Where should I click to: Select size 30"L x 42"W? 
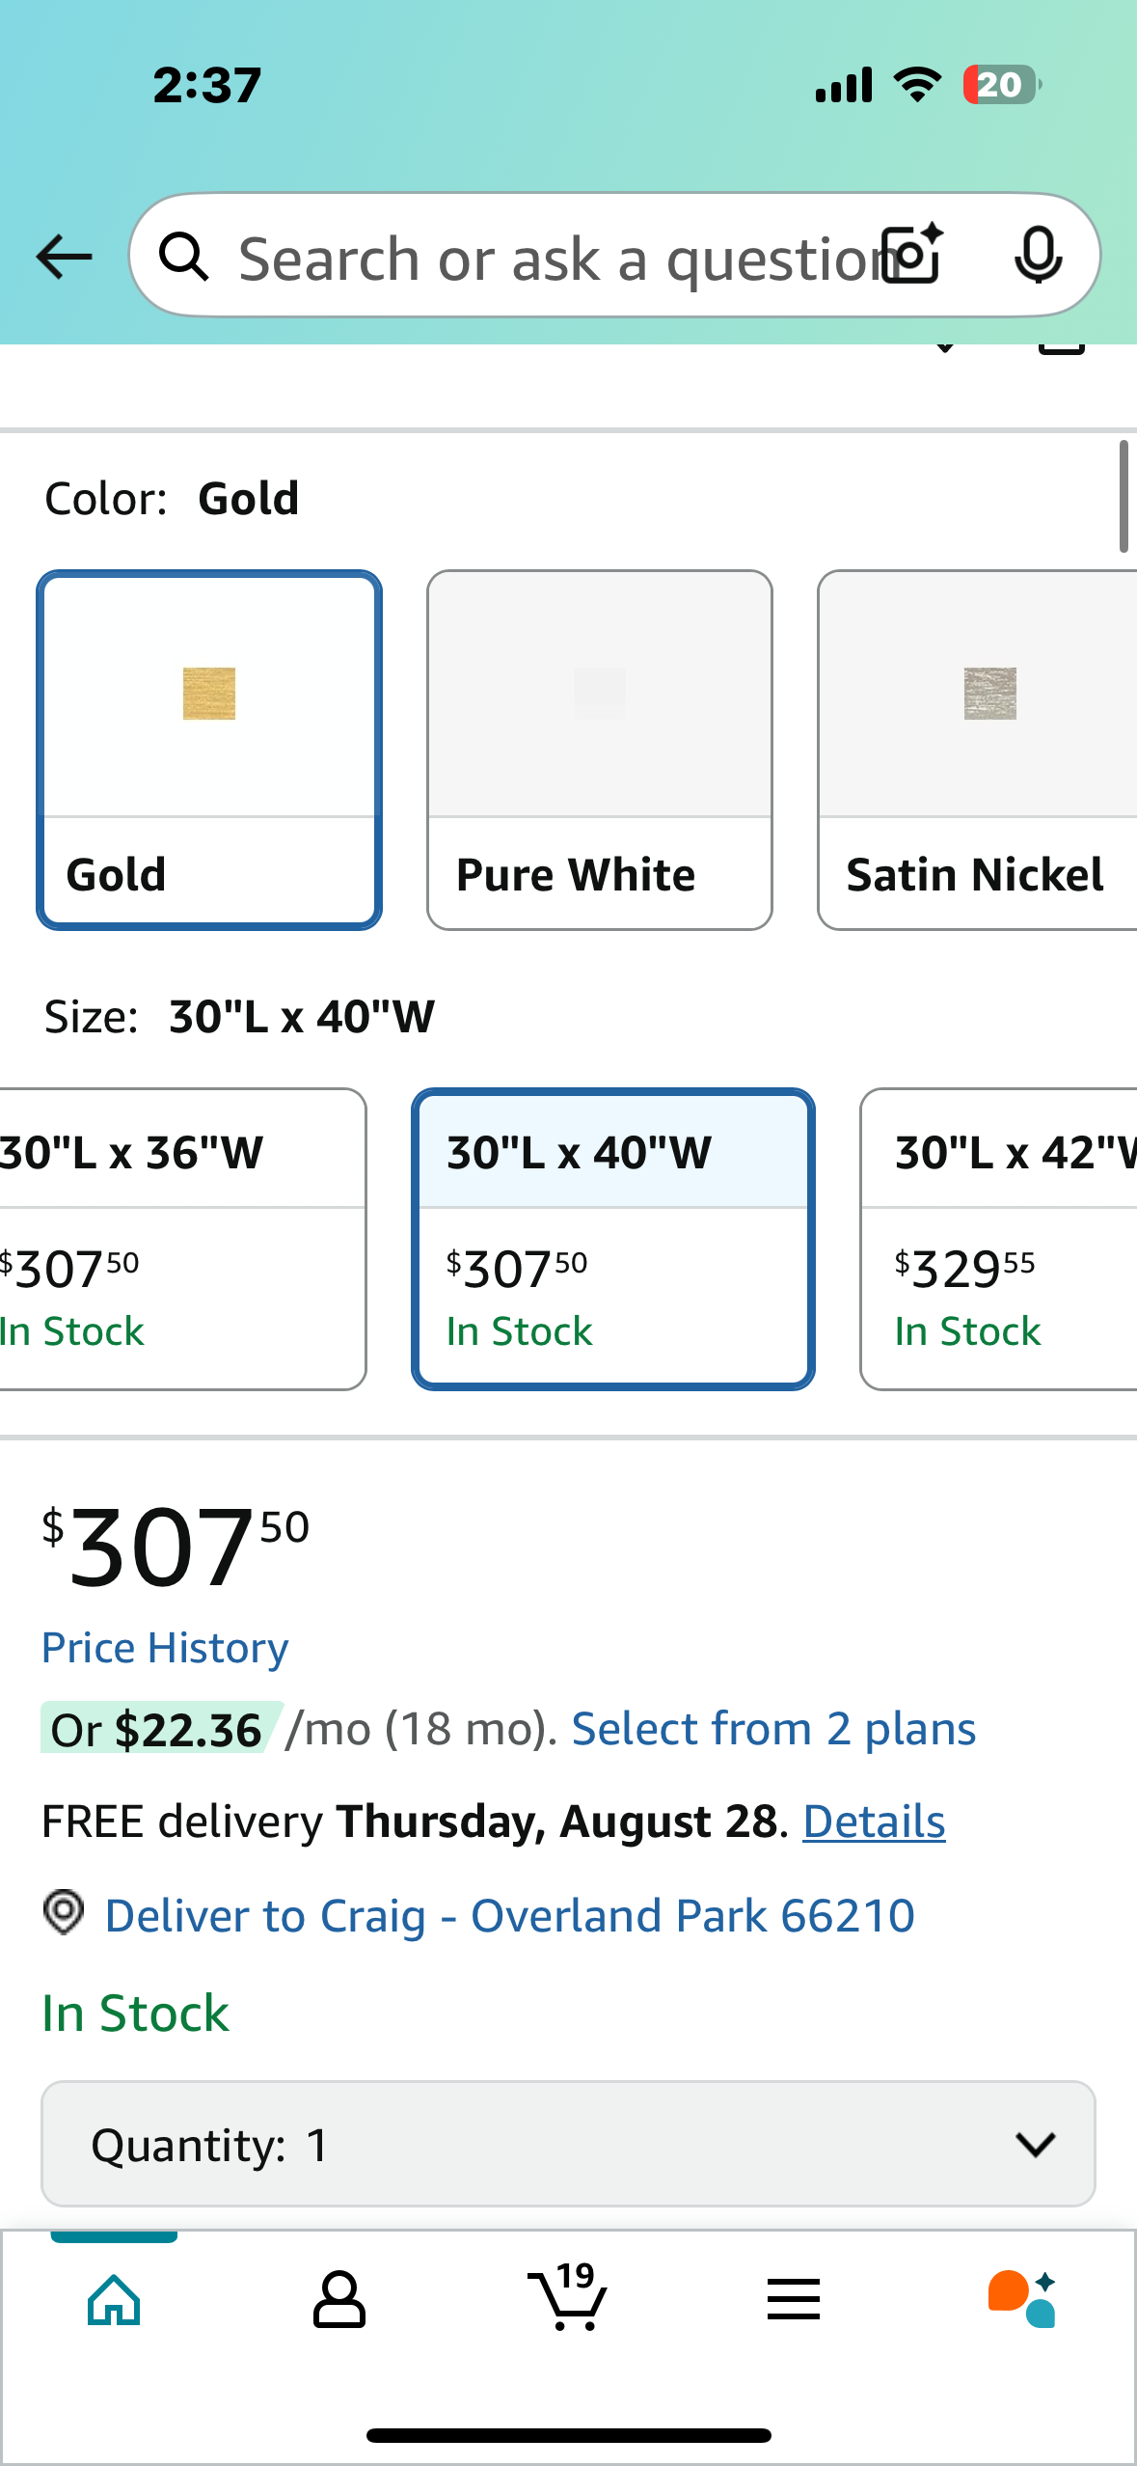pyautogui.click(x=998, y=1239)
